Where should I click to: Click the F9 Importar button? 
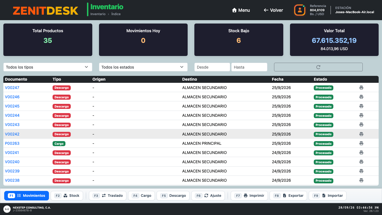tap(327, 196)
